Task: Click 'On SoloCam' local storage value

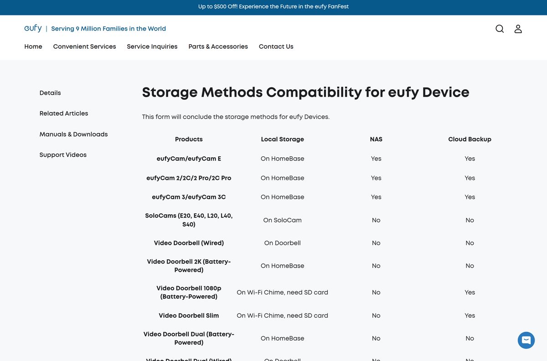Action: pyautogui.click(x=283, y=220)
